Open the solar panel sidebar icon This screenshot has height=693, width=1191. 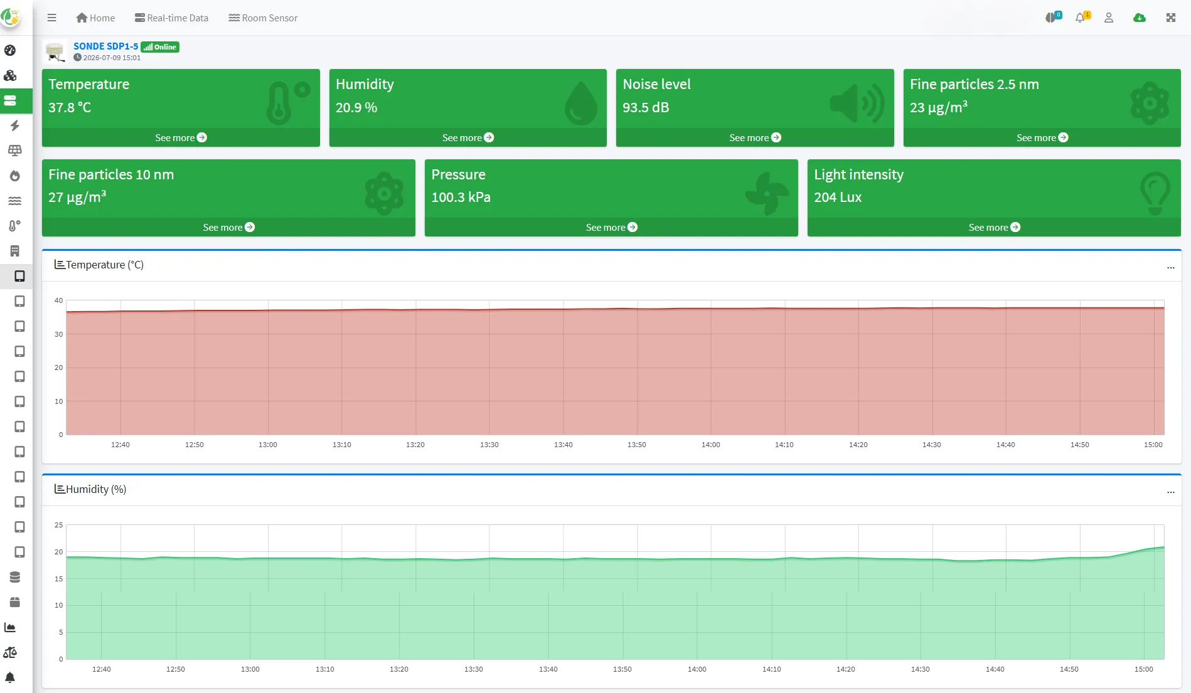[14, 151]
